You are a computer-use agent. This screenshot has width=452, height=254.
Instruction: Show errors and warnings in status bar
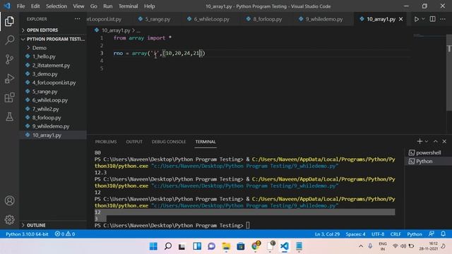pos(65,234)
